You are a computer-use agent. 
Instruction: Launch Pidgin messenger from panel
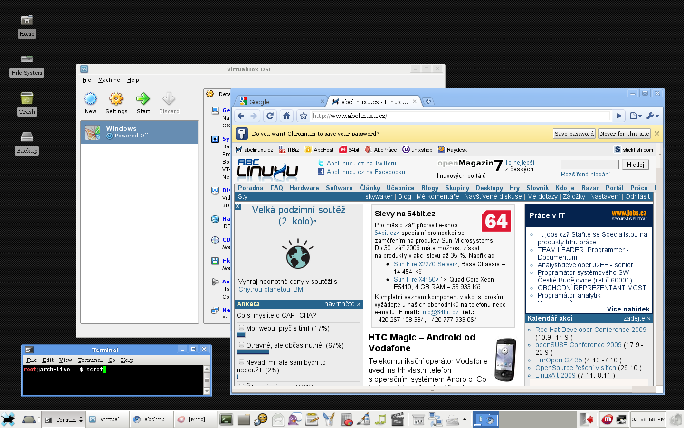click(x=295, y=419)
